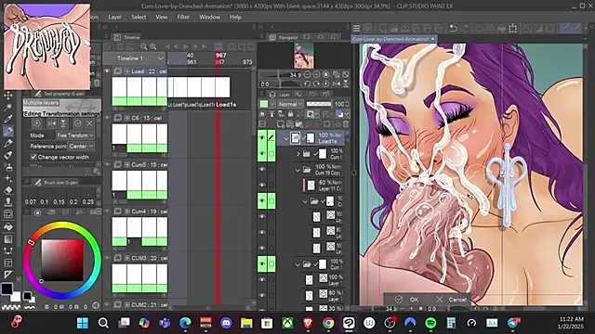Toggle the Change vector width checkbox
595x334 pixels.
click(x=33, y=157)
